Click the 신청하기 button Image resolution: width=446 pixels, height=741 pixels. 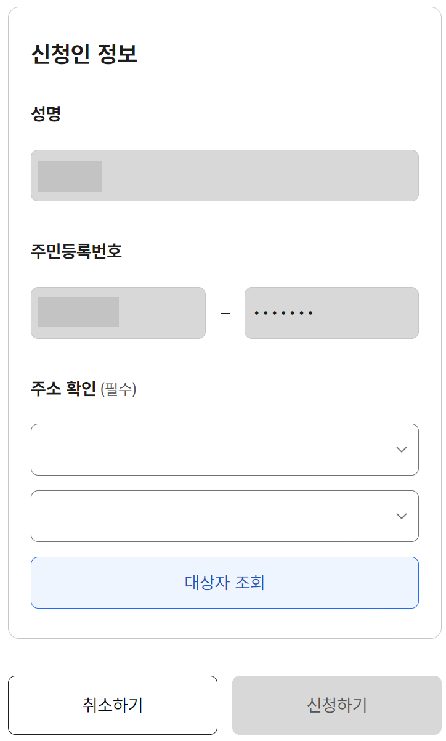(337, 705)
